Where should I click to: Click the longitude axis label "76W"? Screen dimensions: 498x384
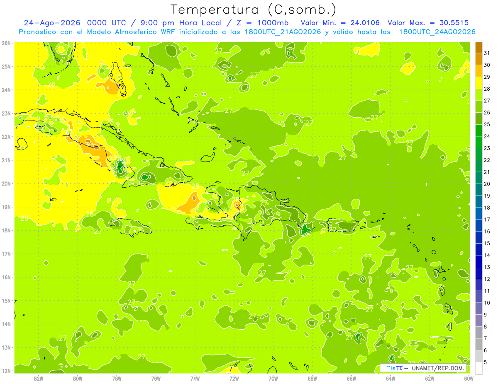pyautogui.click(x=156, y=378)
